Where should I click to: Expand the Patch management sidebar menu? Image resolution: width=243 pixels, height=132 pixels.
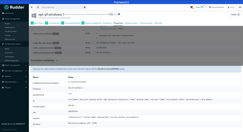click(14, 65)
